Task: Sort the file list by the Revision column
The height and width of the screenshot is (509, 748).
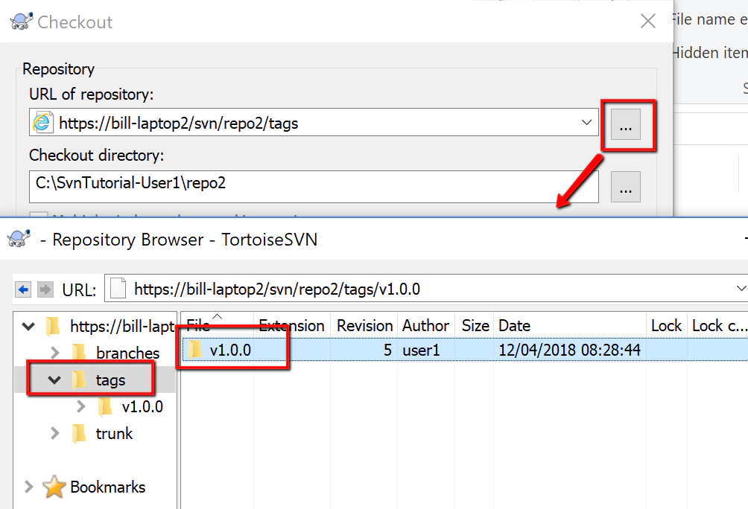Action: pyautogui.click(x=364, y=325)
